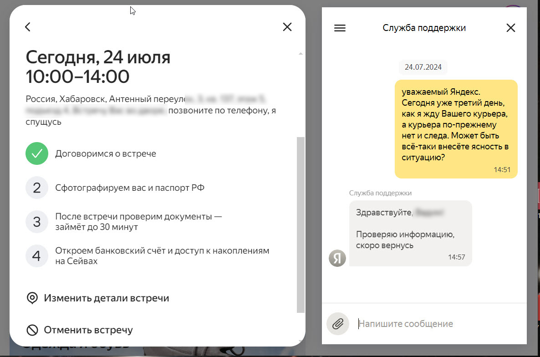The image size is (540, 357).
Task: Close the Служба поддержки chat panel
Action: 511,28
